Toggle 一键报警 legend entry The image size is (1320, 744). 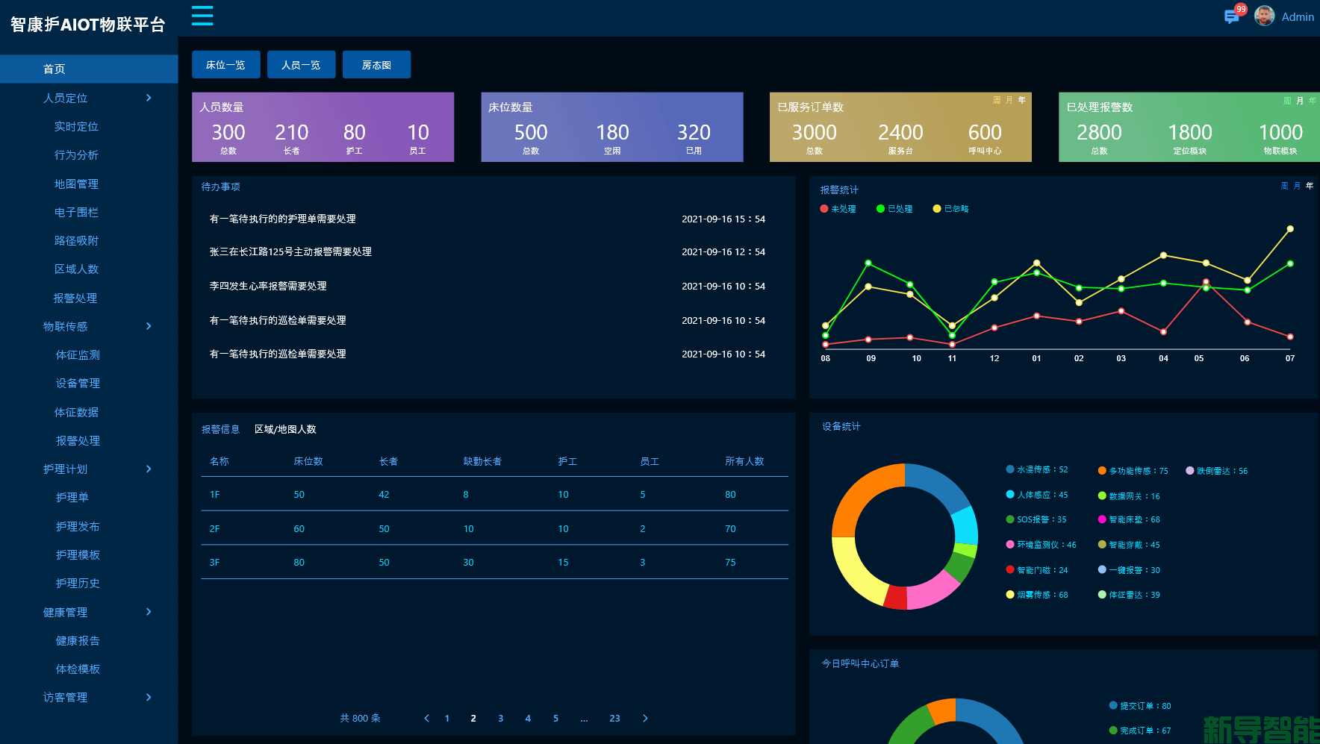1129,570
